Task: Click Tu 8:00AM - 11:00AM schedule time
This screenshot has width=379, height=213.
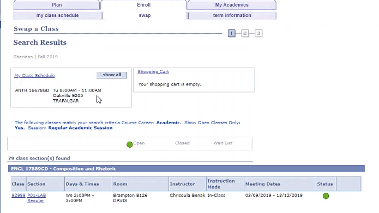Action: [77, 90]
